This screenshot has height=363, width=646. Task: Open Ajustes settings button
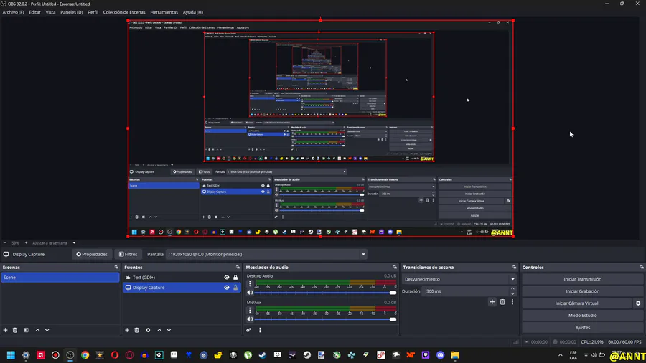583,328
